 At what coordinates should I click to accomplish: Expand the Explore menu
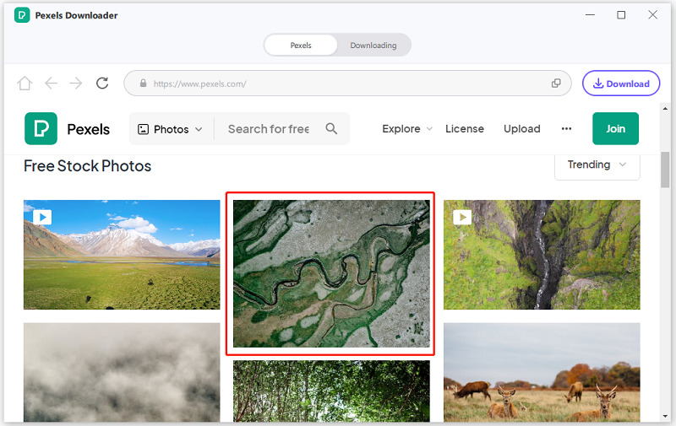(x=407, y=129)
